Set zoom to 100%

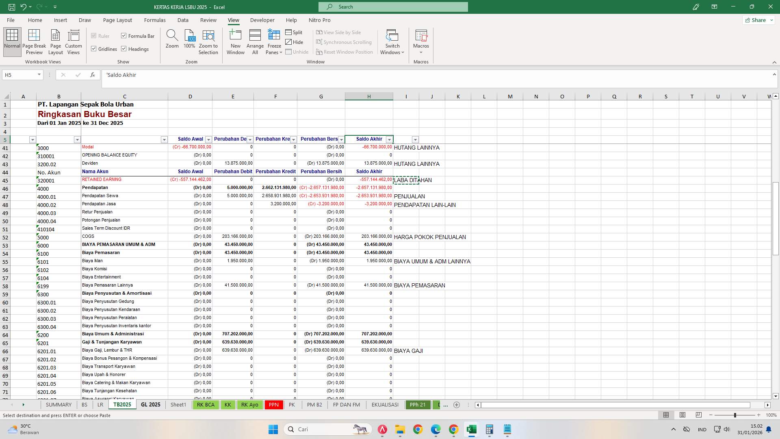189,41
